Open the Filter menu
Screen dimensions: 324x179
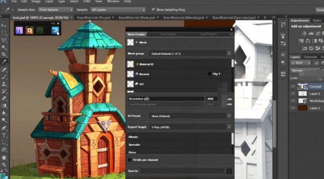tap(87, 1)
